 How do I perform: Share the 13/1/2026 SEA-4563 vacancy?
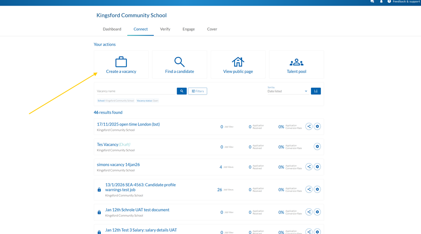(309, 189)
